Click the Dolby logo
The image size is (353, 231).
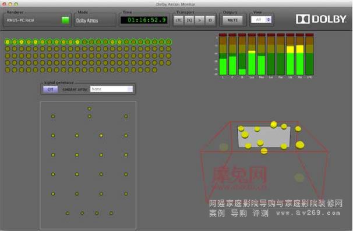pos(321,19)
